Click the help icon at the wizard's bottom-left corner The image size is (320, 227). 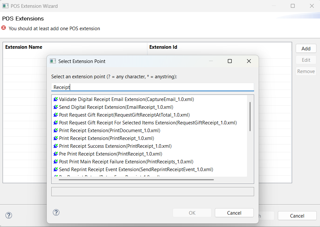click(x=8, y=215)
